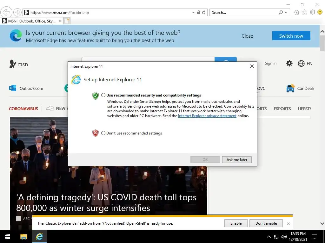325x243 pixels.
Task: Click Internet Explorer taskbar icon
Action: click(x=39, y=237)
